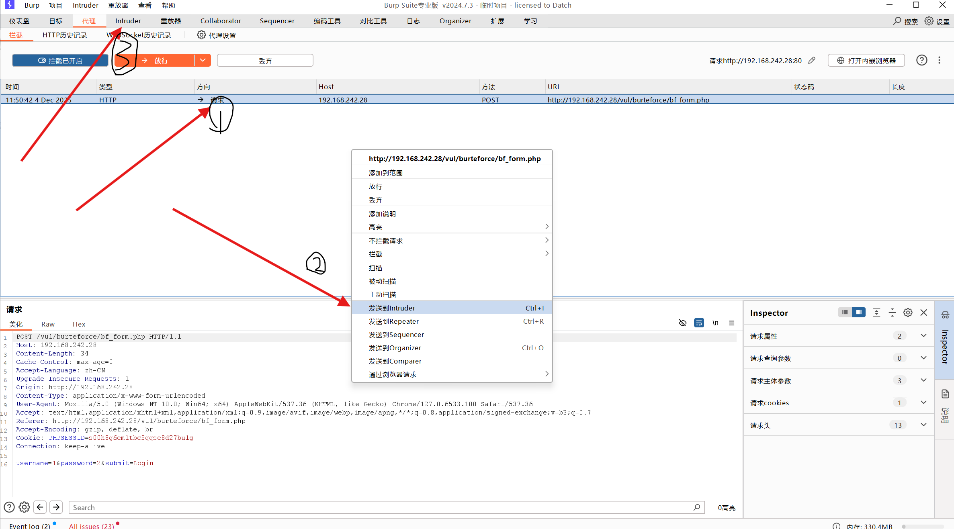Click the back arrow icon beside the search box
954x529 pixels.
tap(40, 507)
